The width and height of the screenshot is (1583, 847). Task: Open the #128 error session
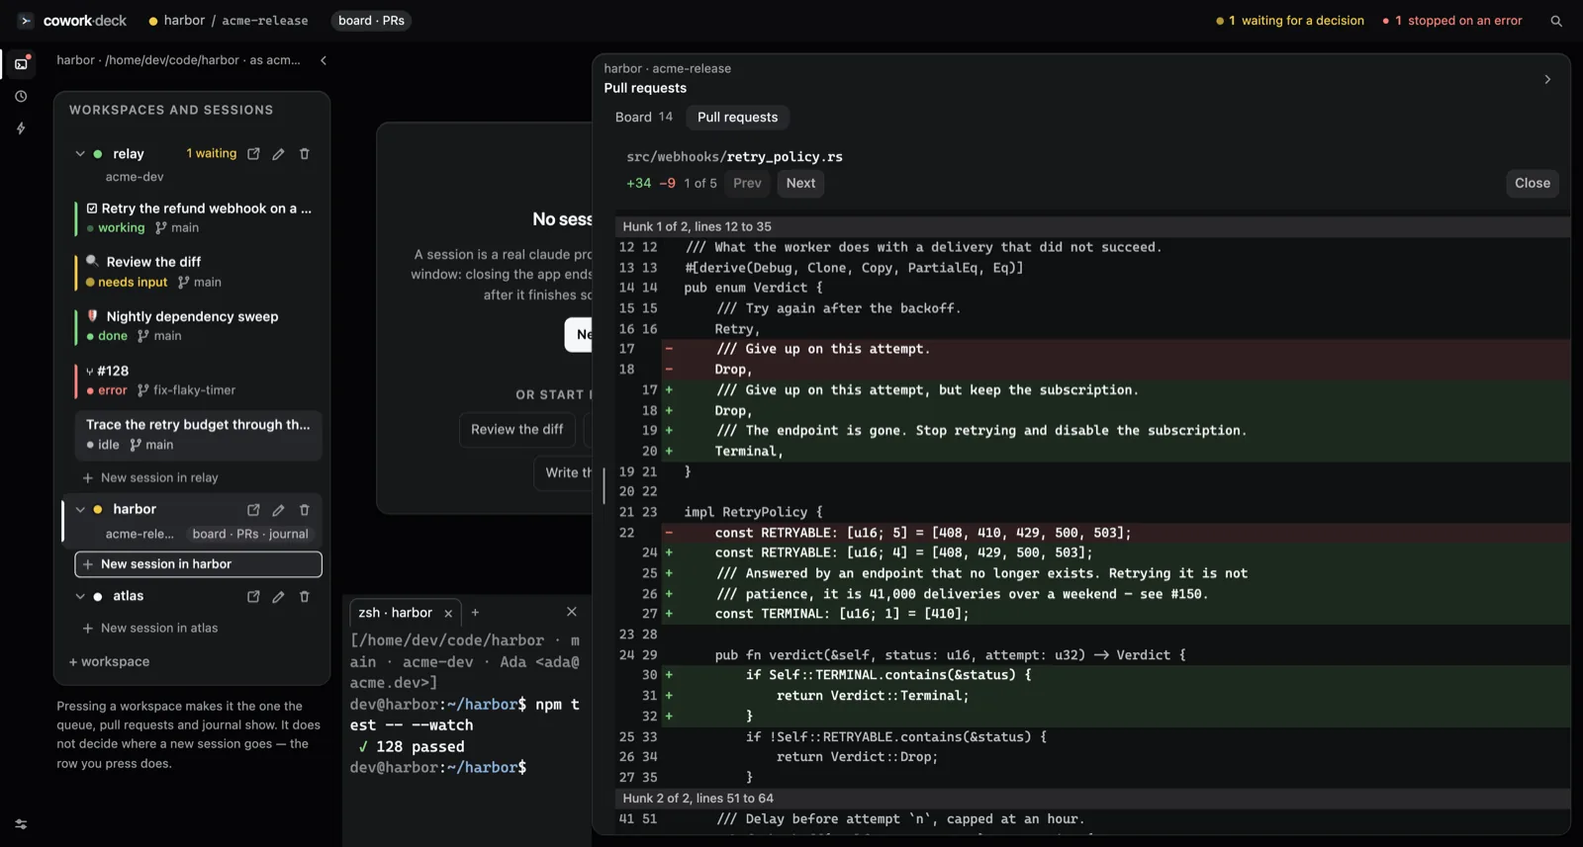(x=198, y=381)
